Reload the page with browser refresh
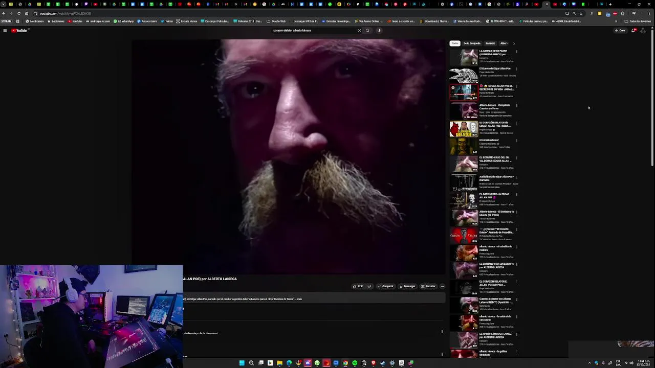The height and width of the screenshot is (368, 655). click(x=19, y=13)
